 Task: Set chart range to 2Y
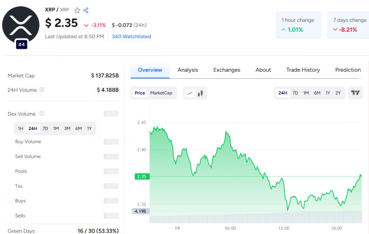(x=338, y=93)
